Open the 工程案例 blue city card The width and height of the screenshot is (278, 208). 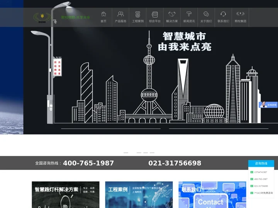tap(139, 195)
